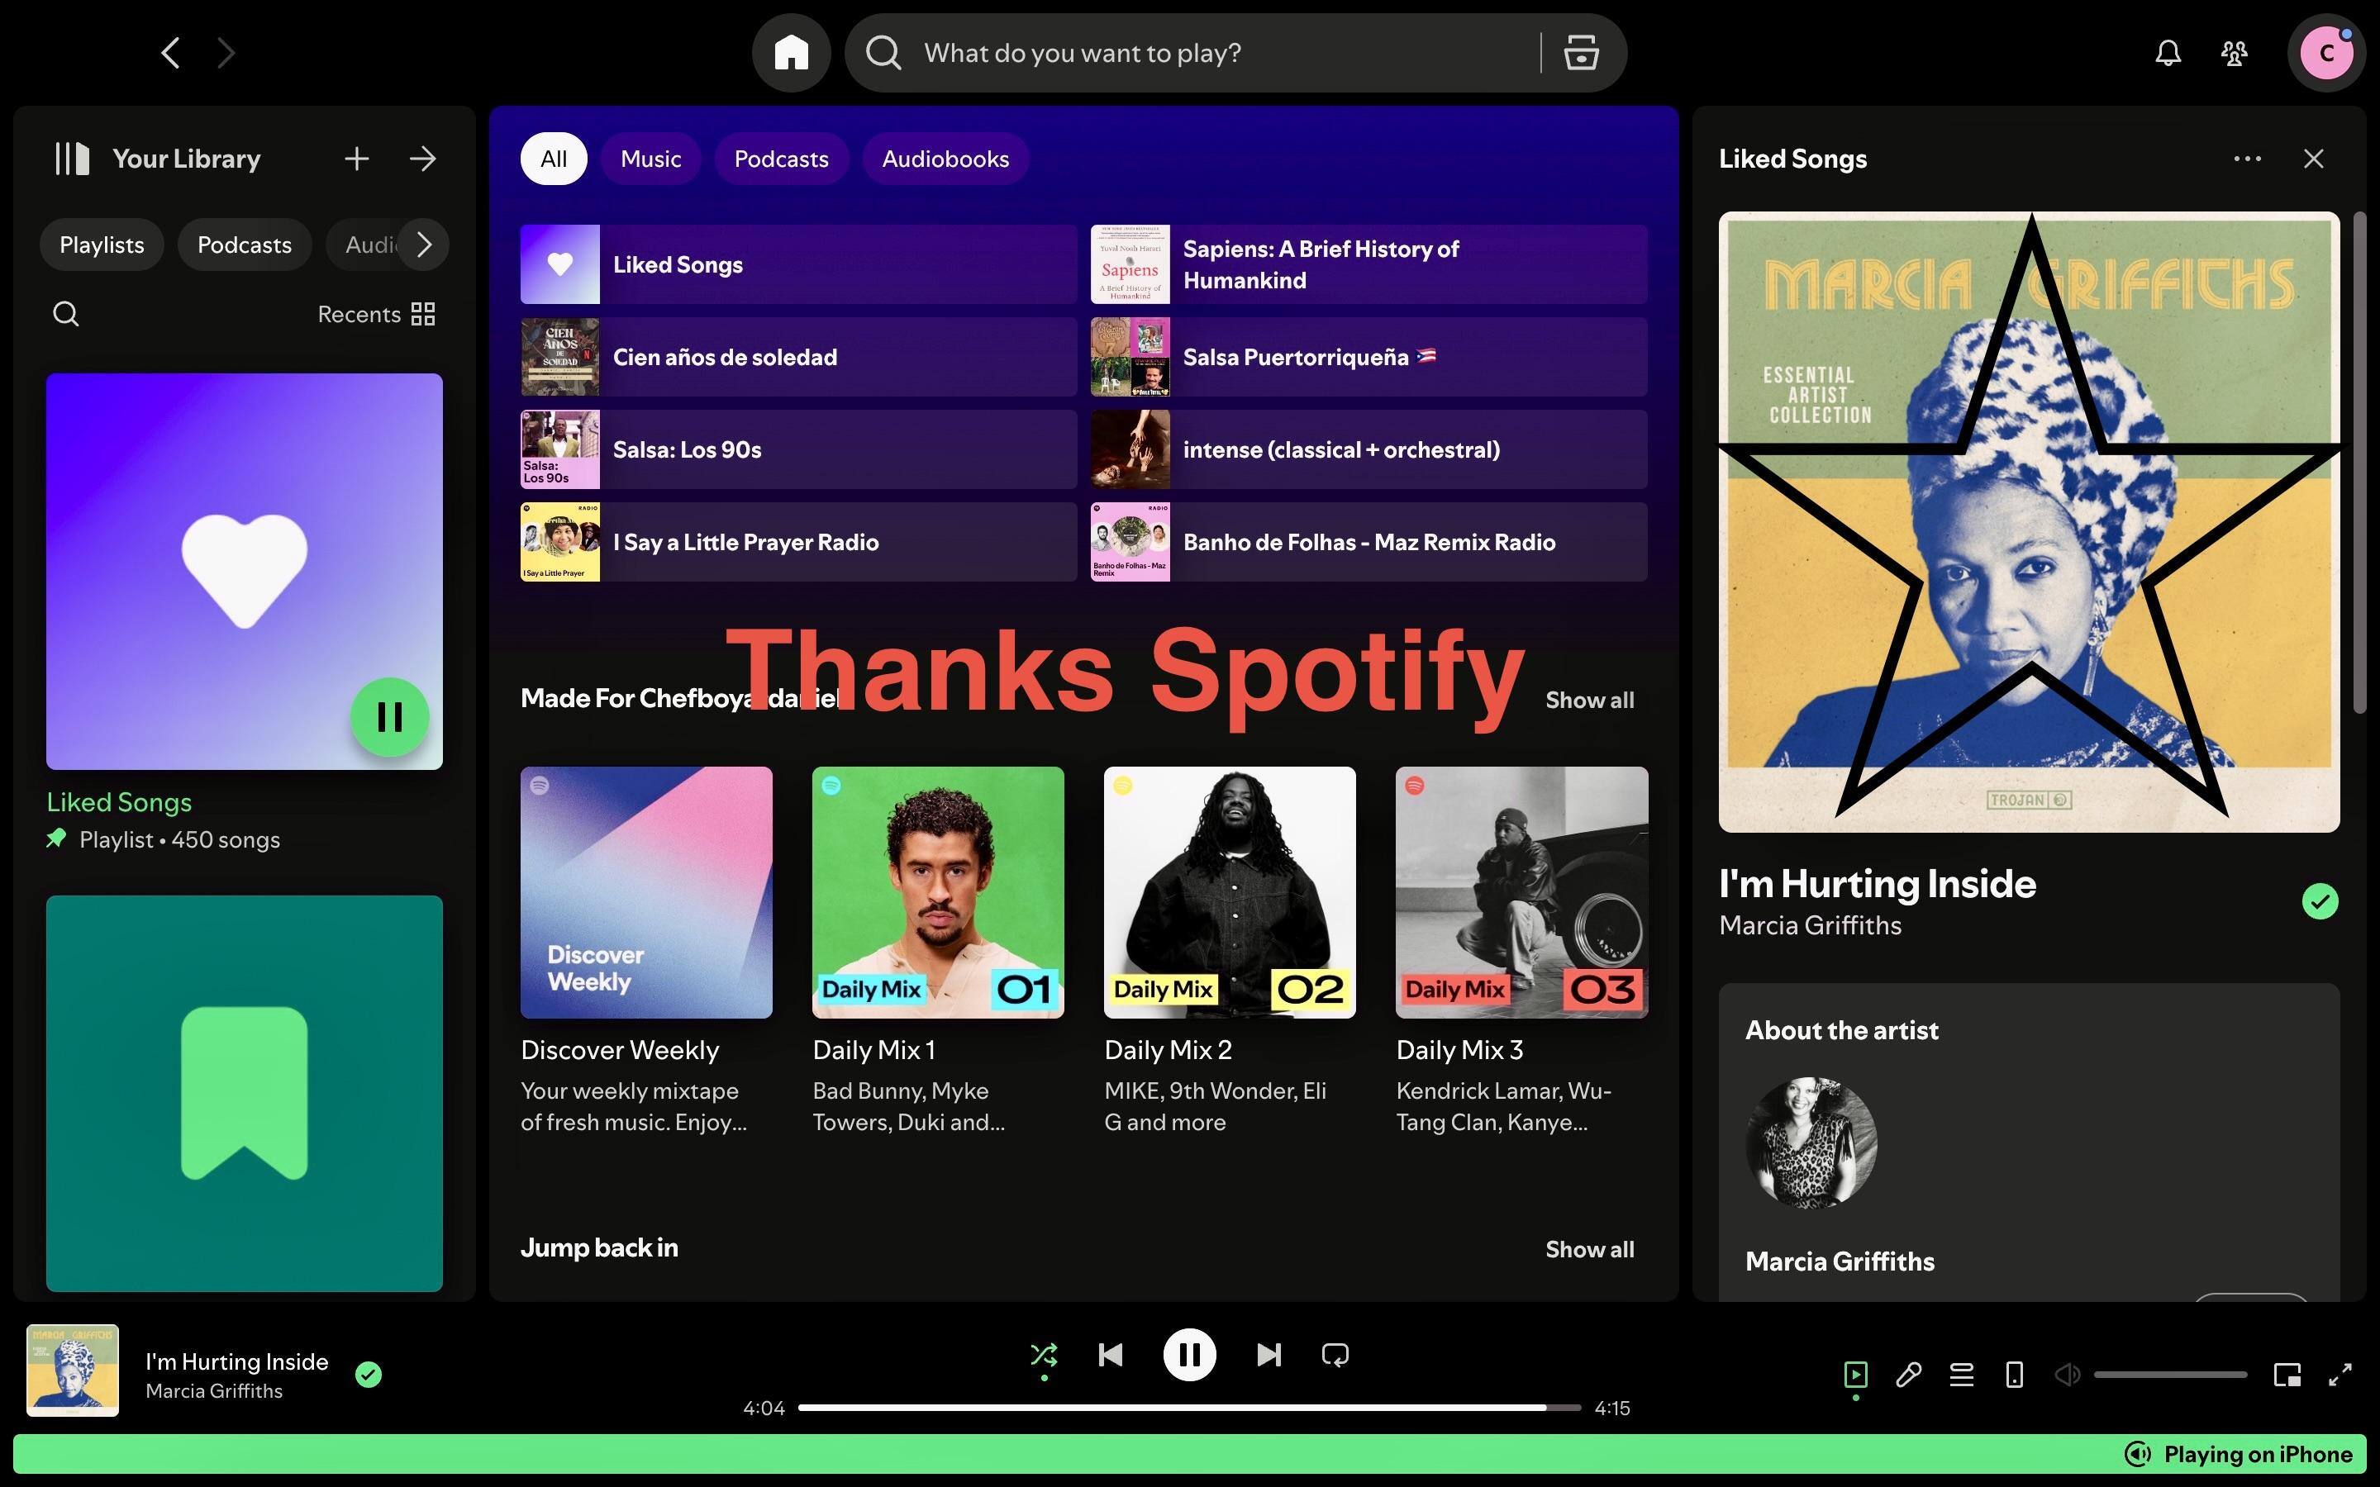This screenshot has width=2380, height=1487.
Task: Create playlist with plus icon
Action: tap(356, 159)
